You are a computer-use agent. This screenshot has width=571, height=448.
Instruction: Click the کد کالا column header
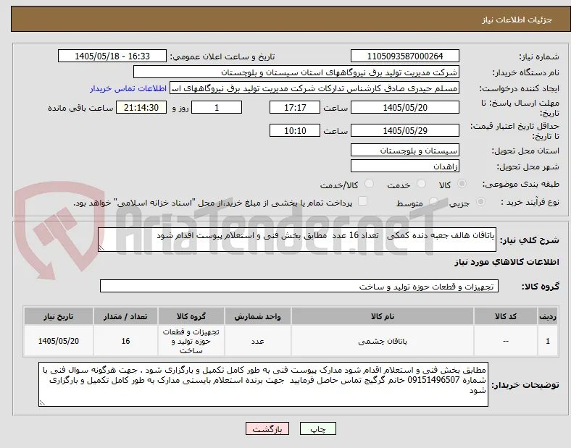506,316
